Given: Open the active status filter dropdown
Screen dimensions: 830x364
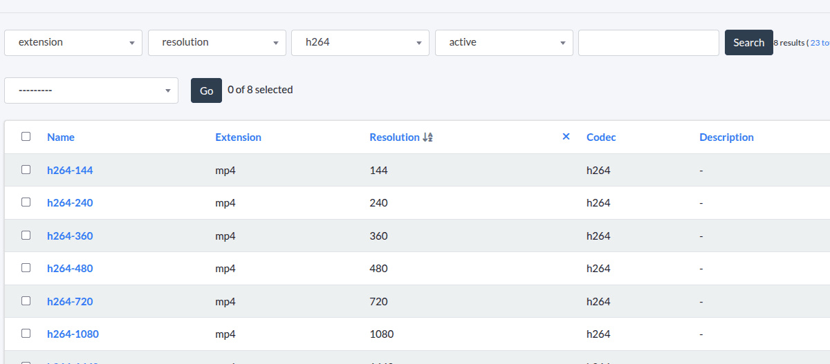Looking at the screenshot, I should coord(504,43).
